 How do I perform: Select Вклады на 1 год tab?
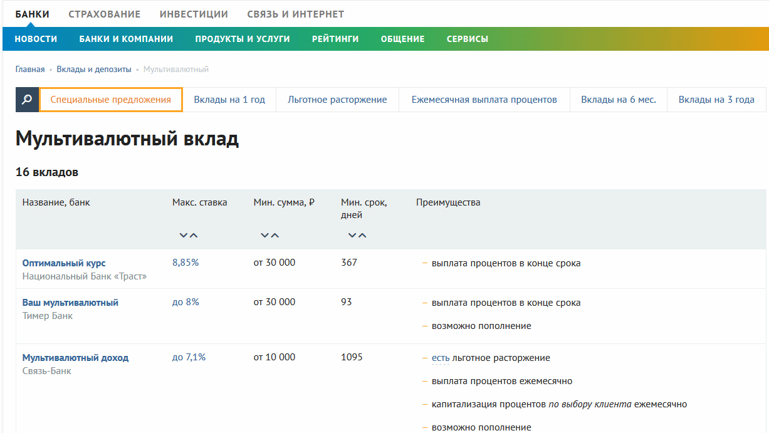pyautogui.click(x=229, y=100)
